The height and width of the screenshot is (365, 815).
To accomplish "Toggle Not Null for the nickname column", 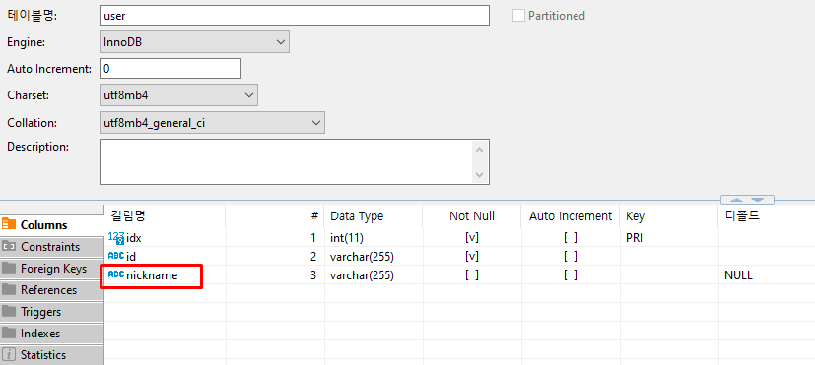I will [x=472, y=275].
